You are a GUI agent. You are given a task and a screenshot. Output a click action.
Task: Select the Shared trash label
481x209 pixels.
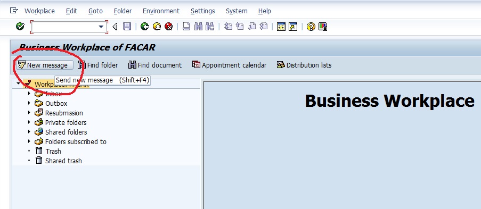pos(63,161)
